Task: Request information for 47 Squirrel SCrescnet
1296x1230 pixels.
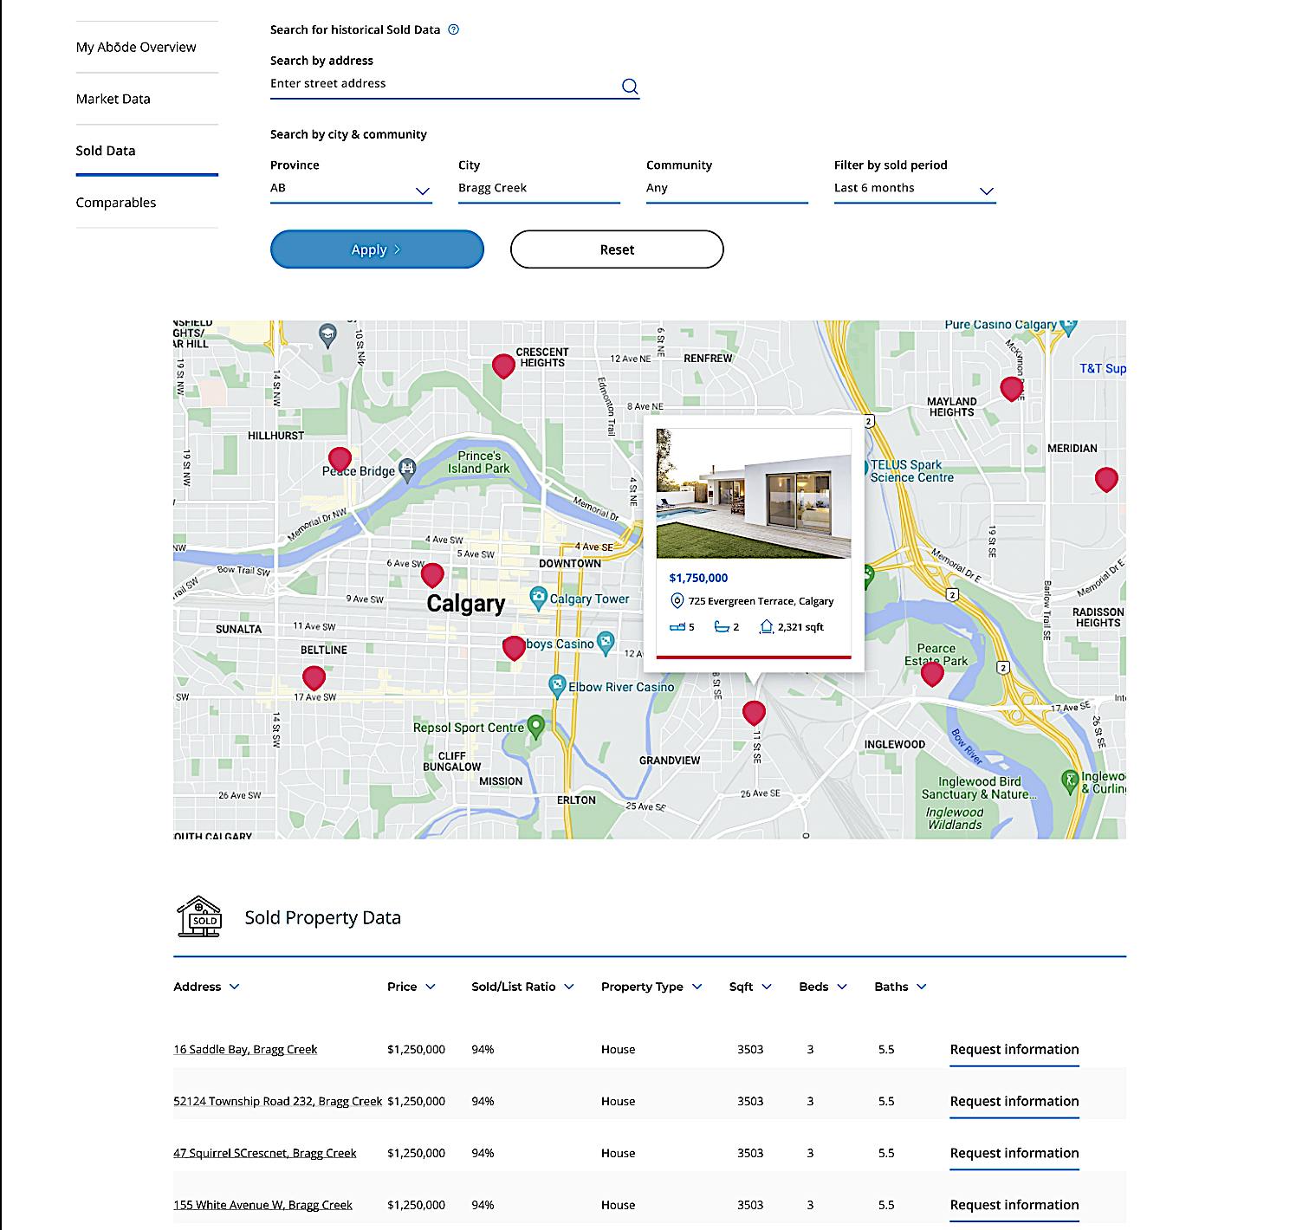Action: [x=1014, y=1154]
